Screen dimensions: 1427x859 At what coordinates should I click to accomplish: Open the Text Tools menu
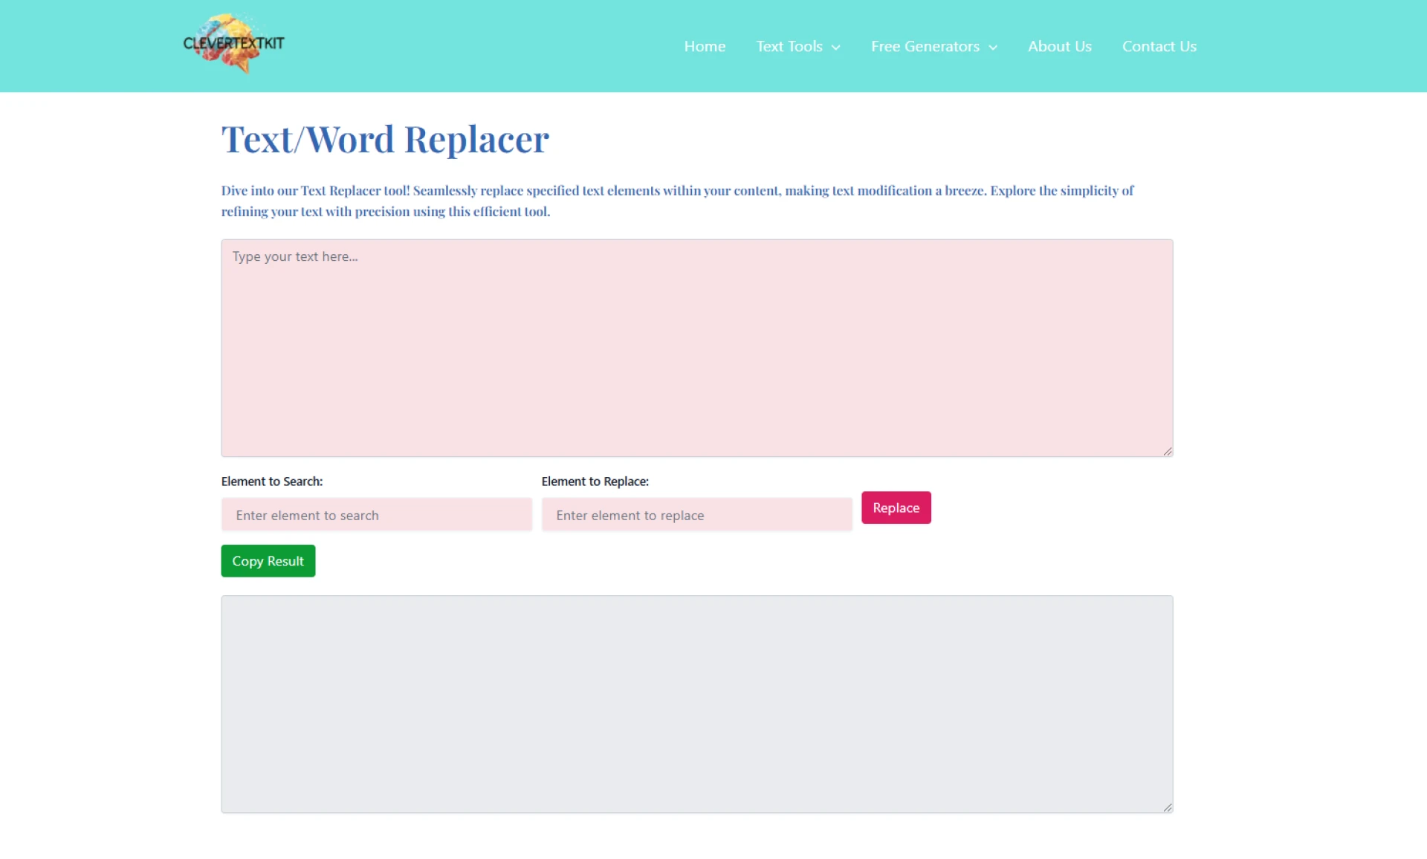789,46
